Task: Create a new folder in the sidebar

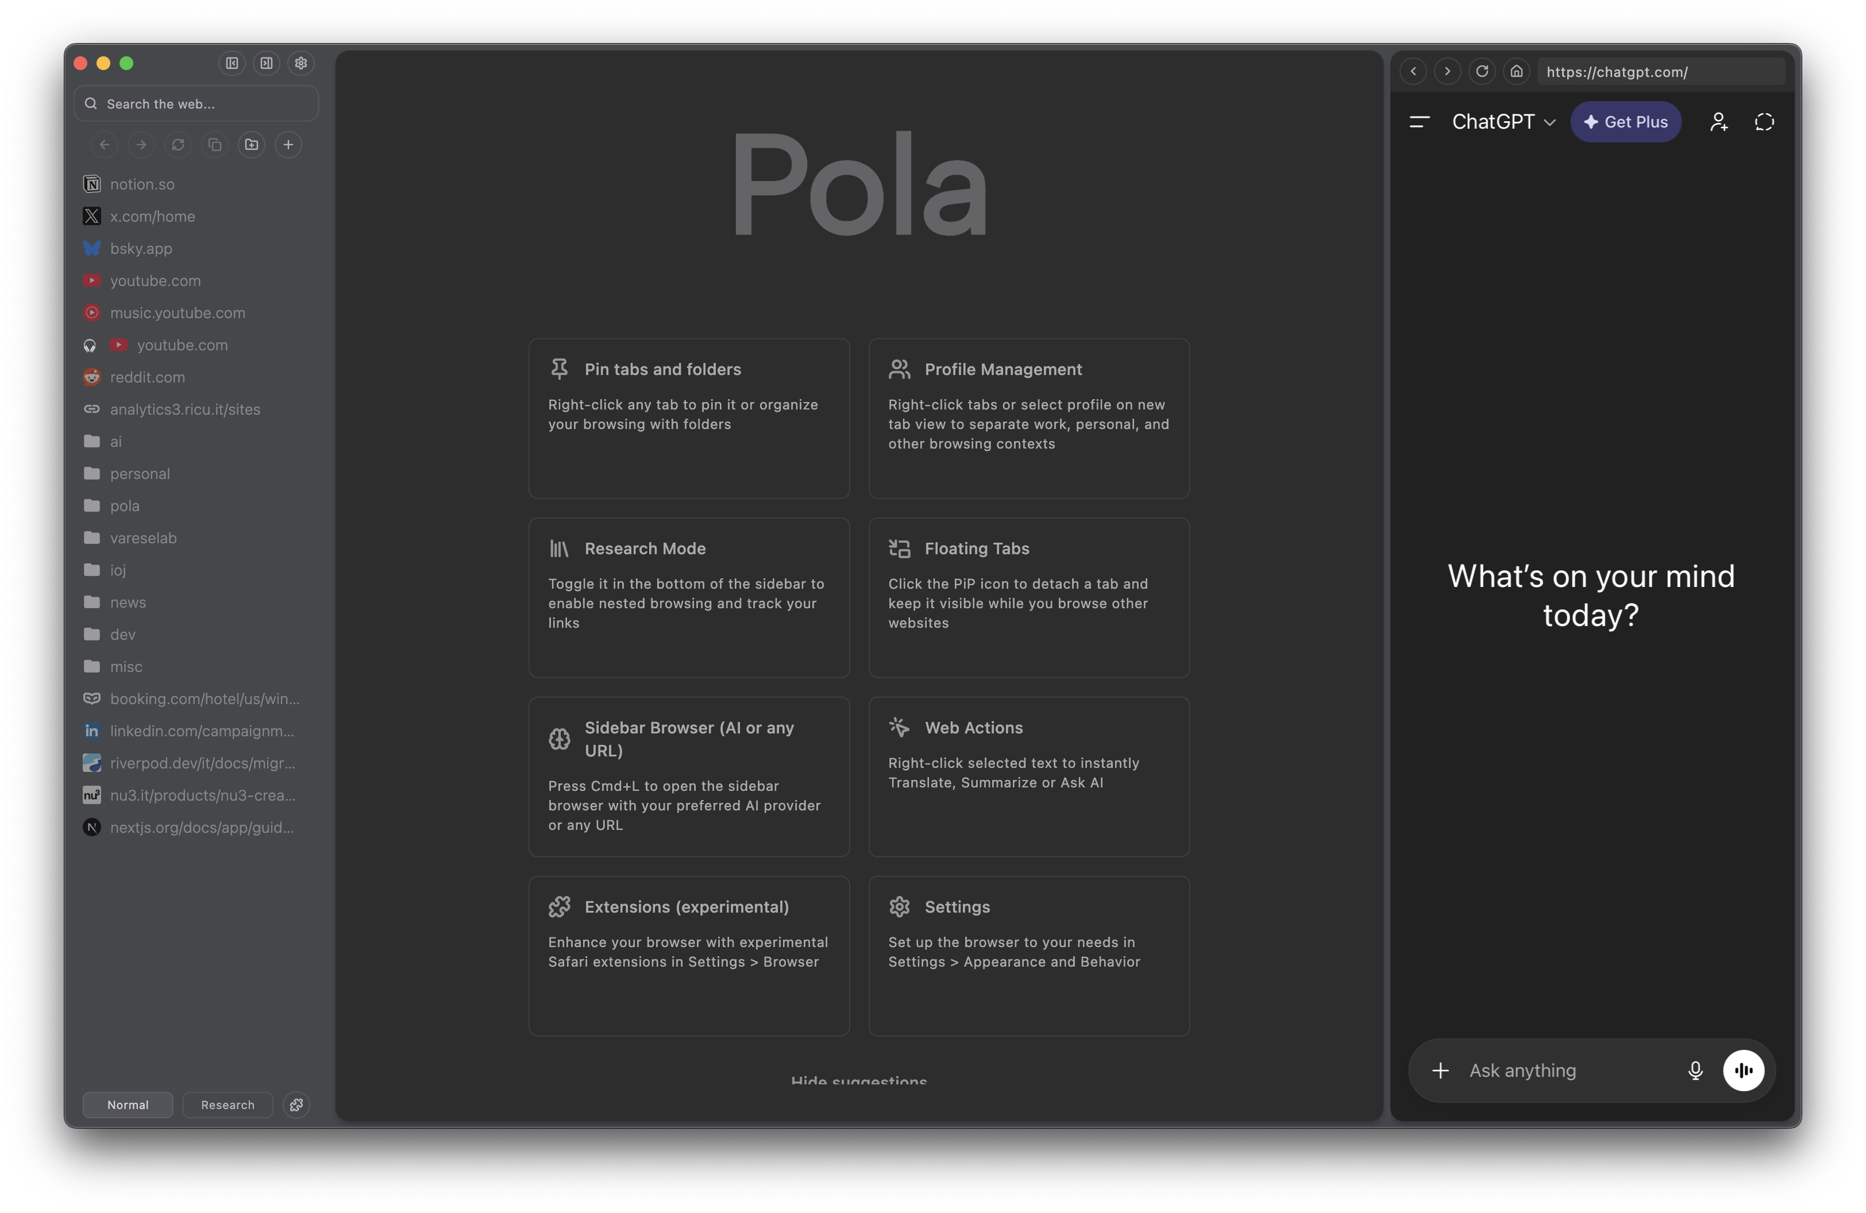Action: click(251, 145)
